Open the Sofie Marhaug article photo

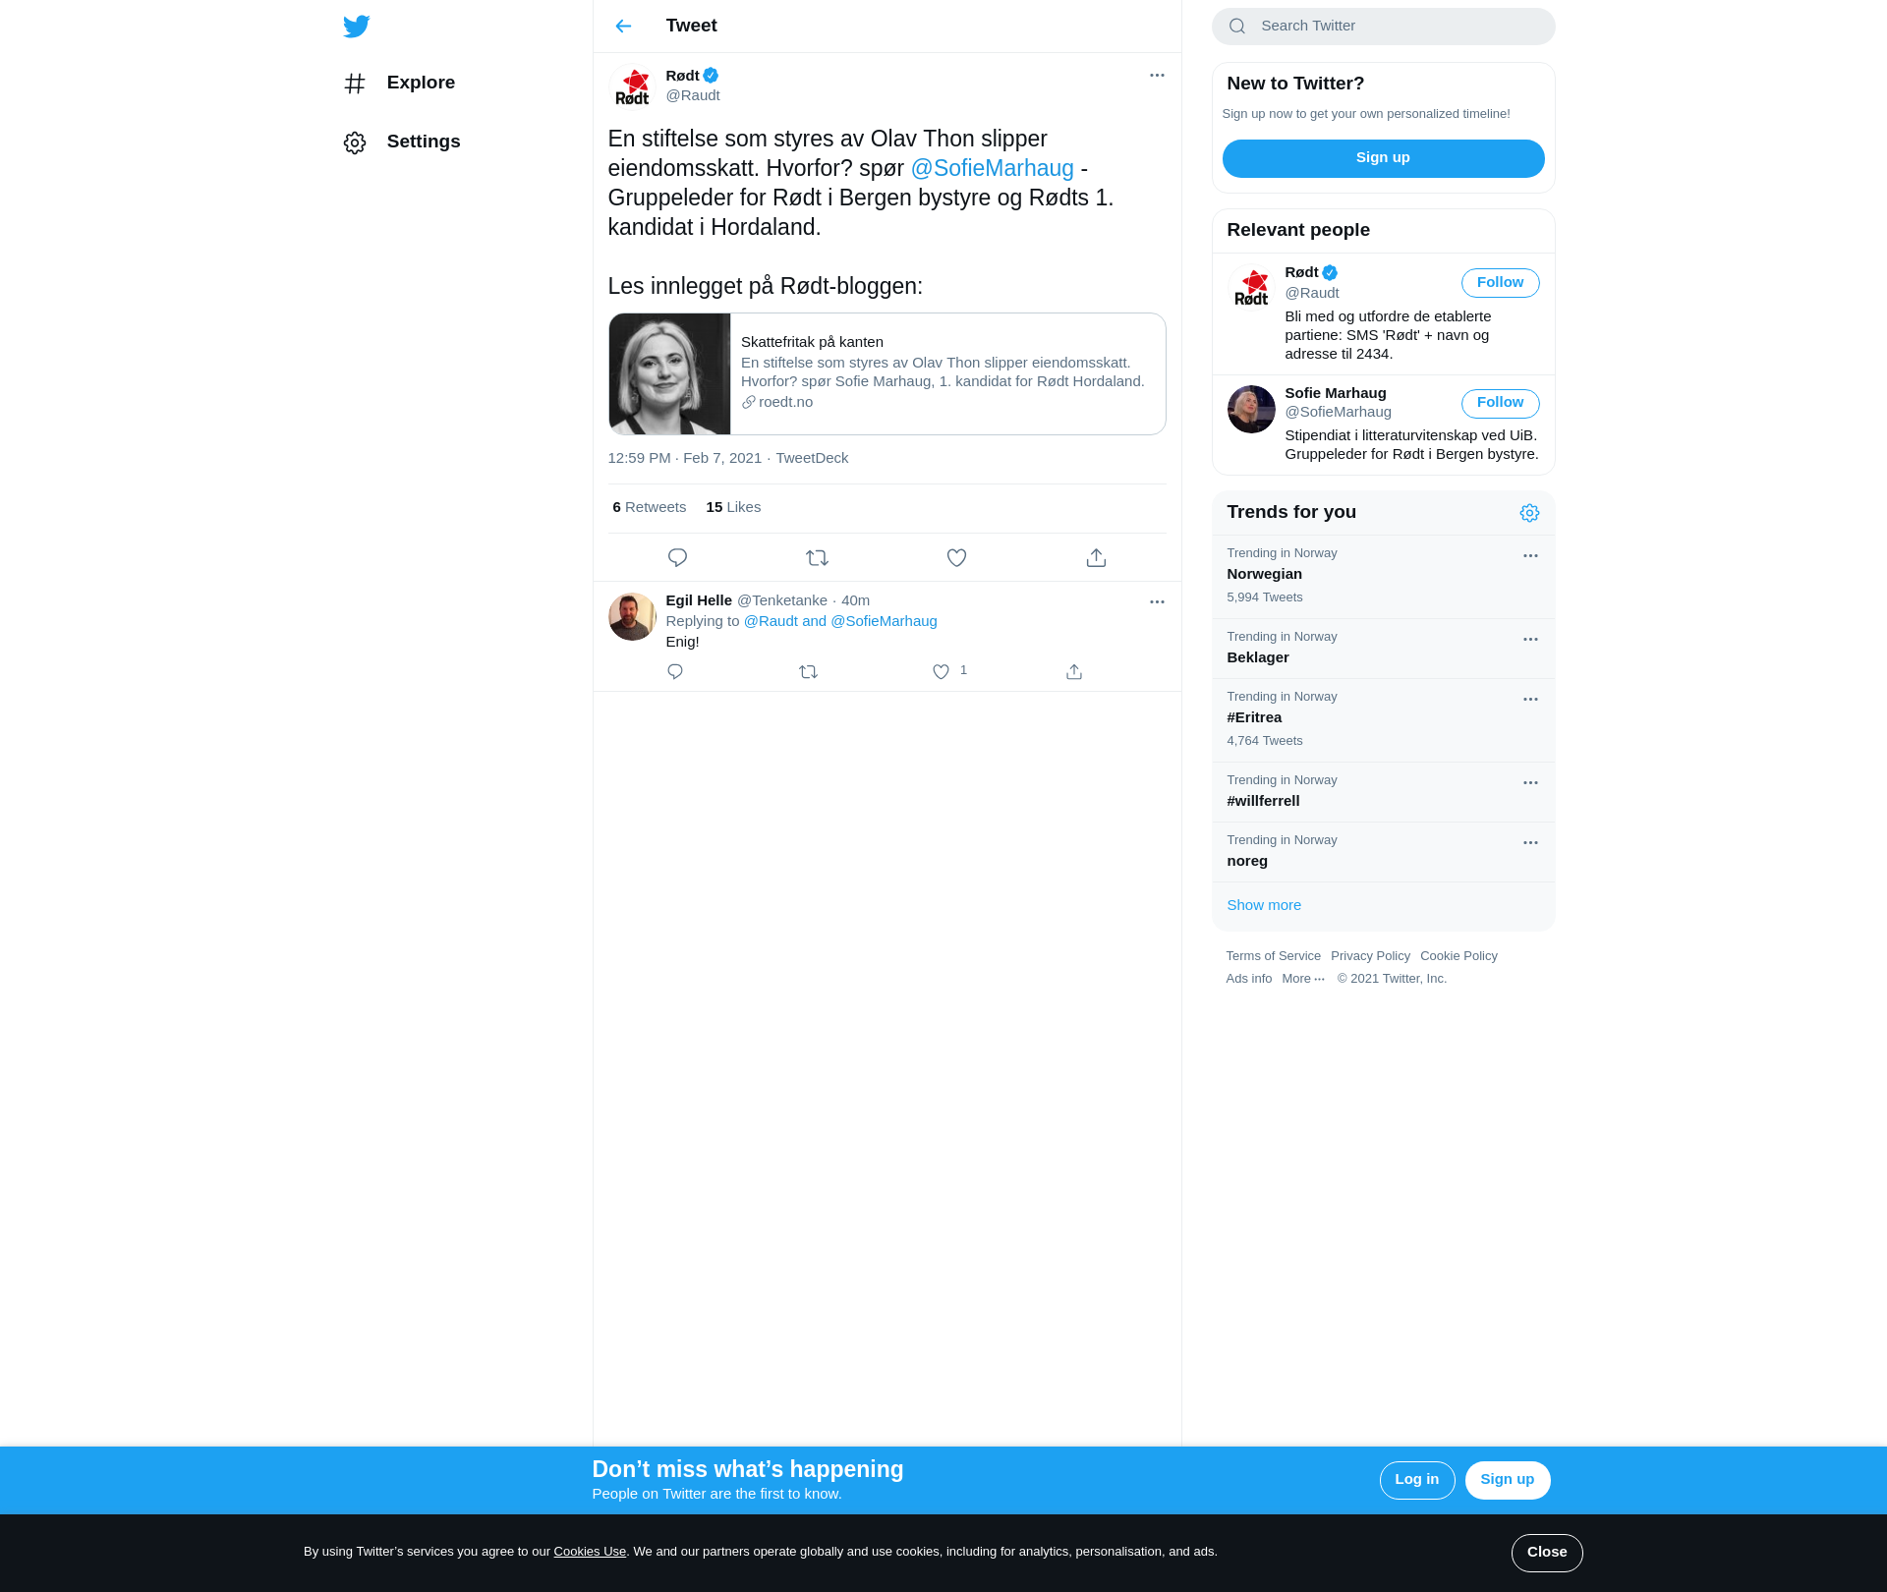tap(669, 374)
